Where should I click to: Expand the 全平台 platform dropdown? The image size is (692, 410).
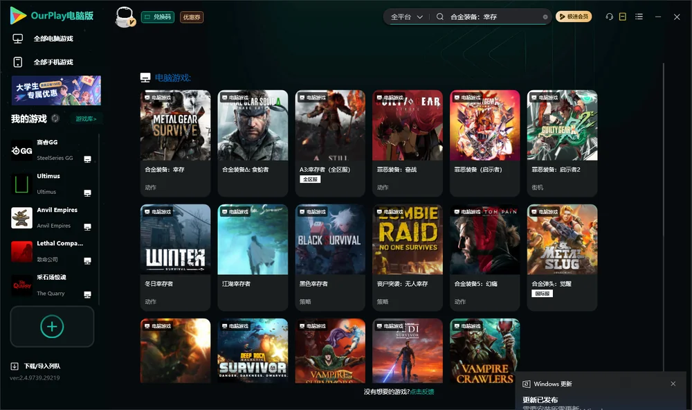[406, 17]
